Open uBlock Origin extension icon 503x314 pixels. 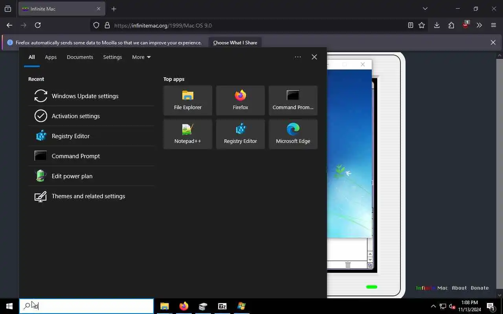coord(465,25)
